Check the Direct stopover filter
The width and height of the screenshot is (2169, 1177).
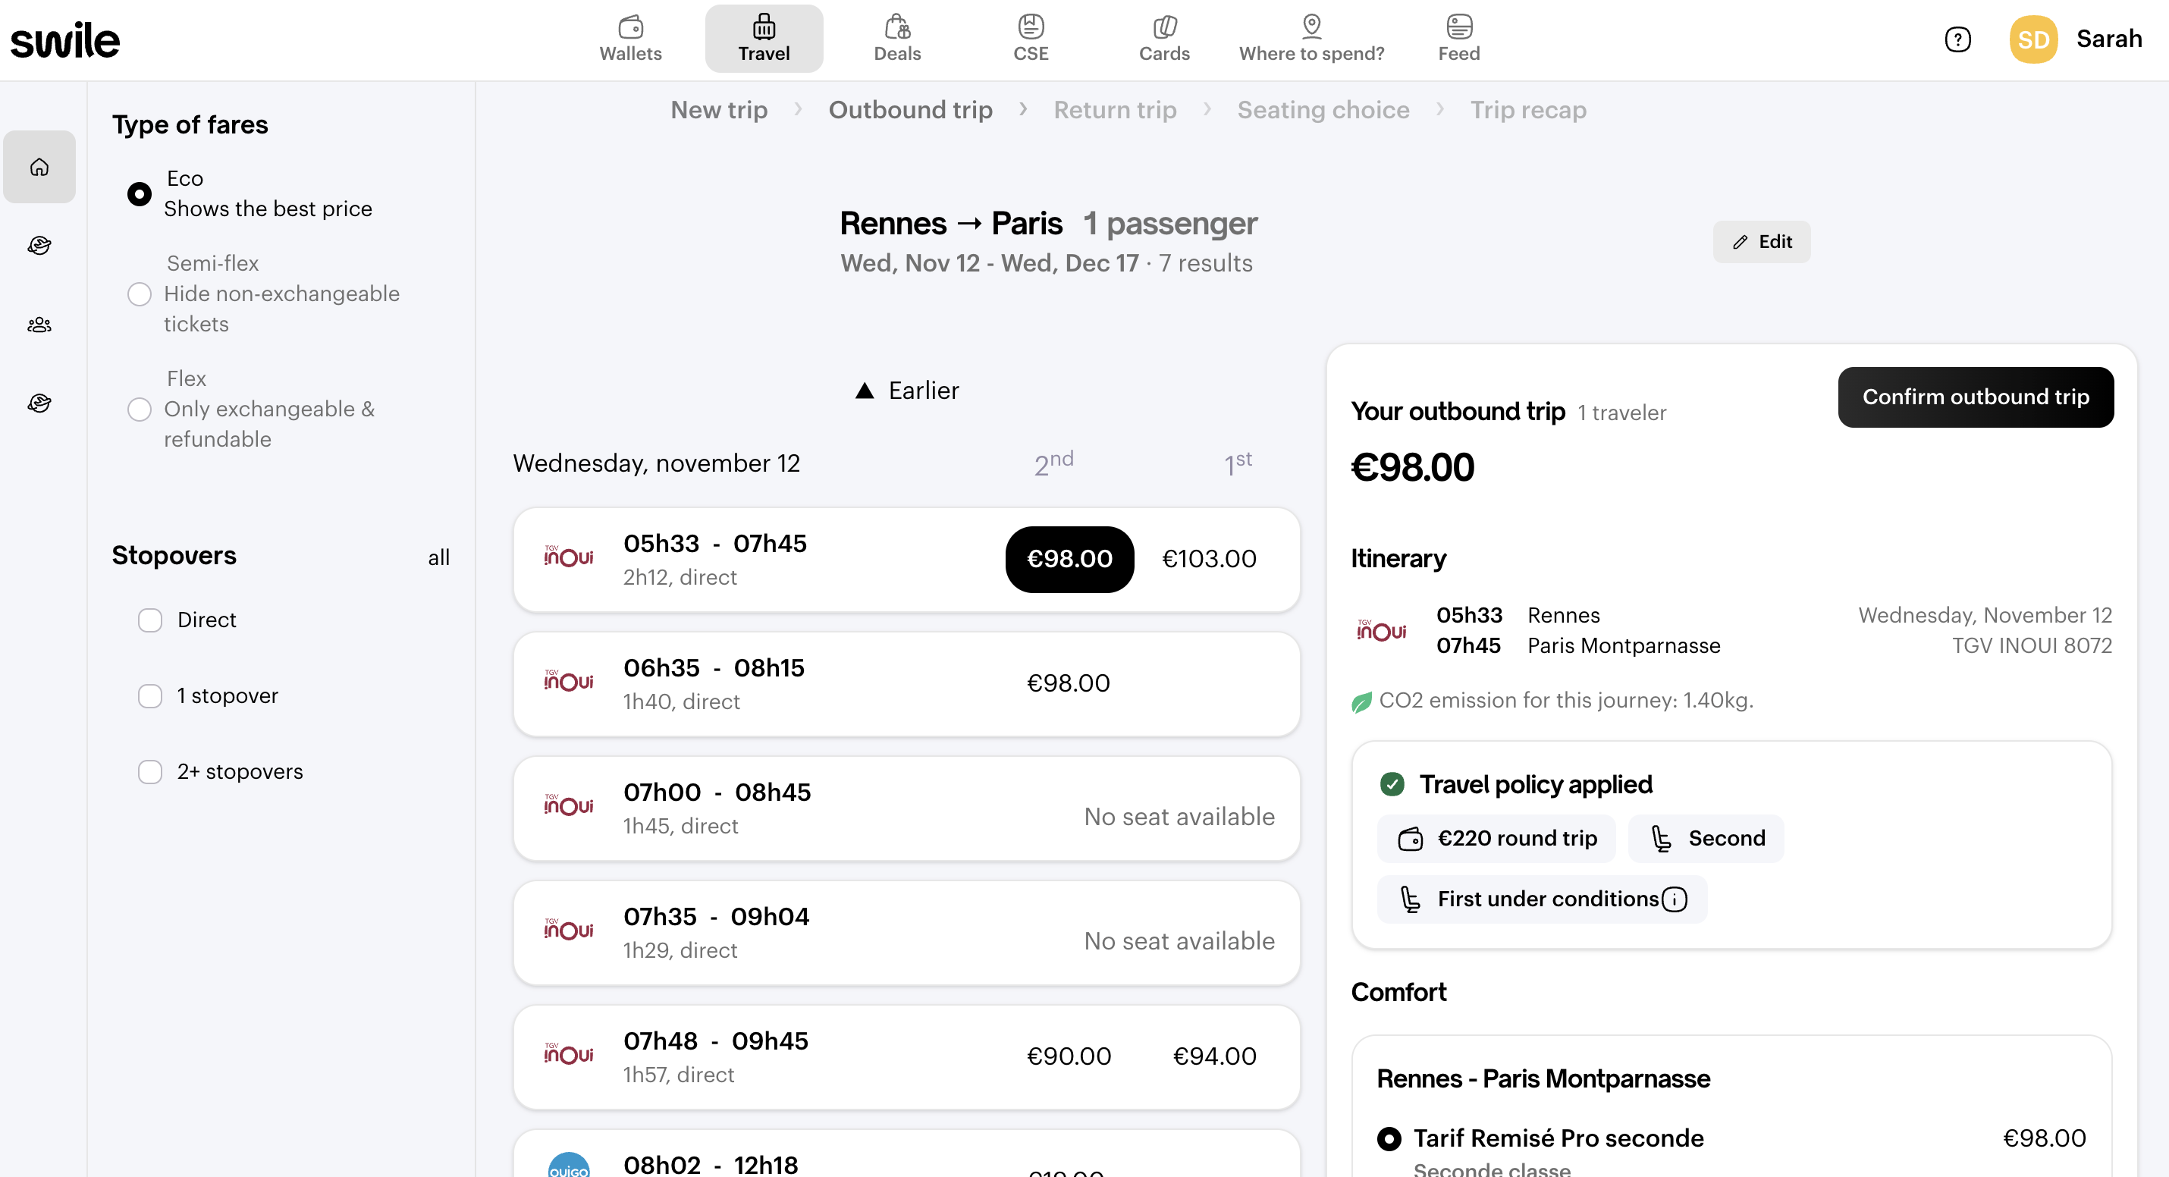(150, 620)
